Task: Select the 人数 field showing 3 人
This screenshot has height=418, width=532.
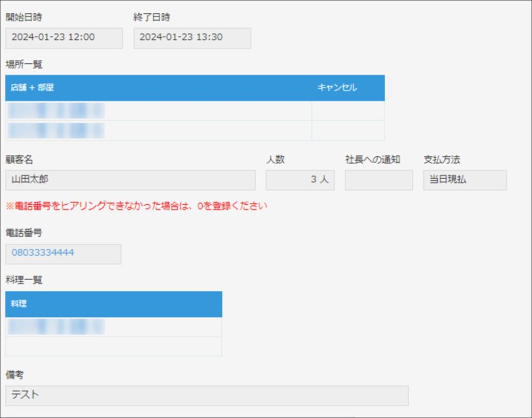Action: (300, 180)
